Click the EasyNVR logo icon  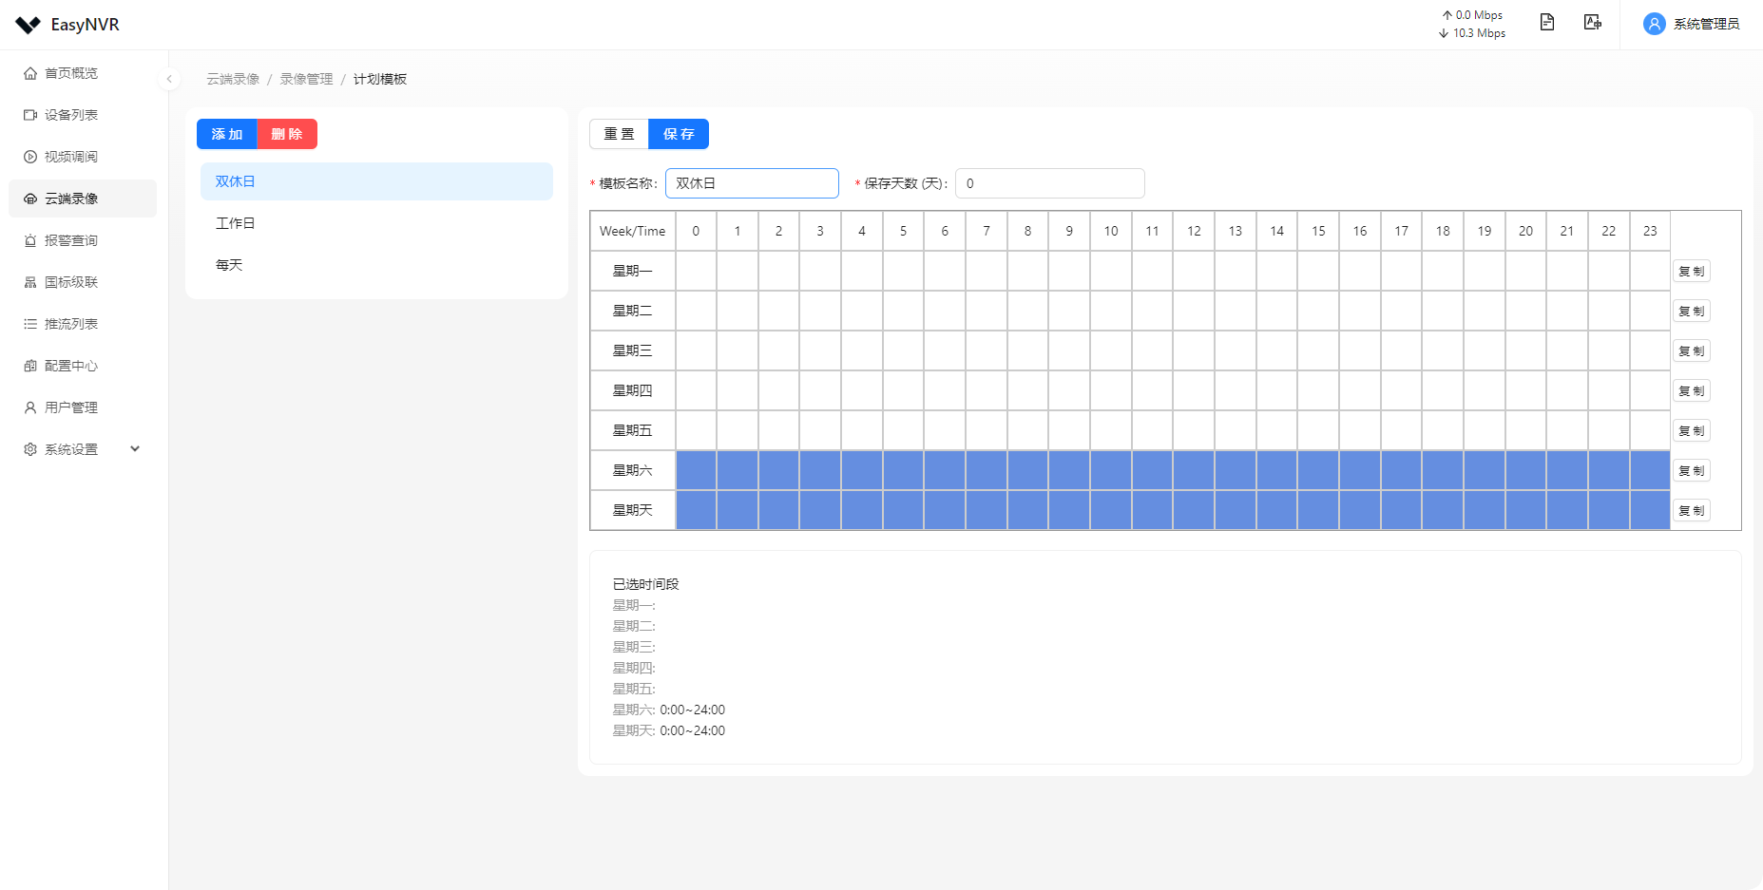(x=29, y=25)
